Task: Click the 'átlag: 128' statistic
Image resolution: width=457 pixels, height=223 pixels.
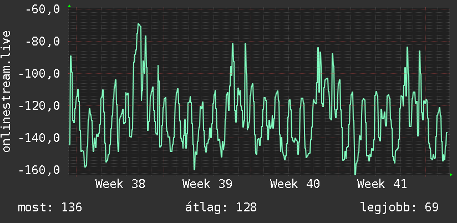Action: coord(221,207)
